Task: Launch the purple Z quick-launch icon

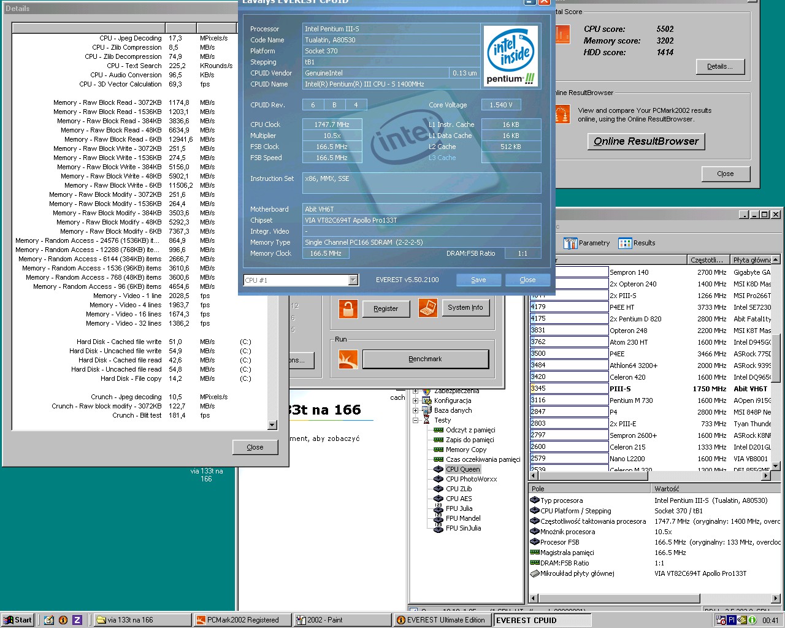Action: point(77,620)
